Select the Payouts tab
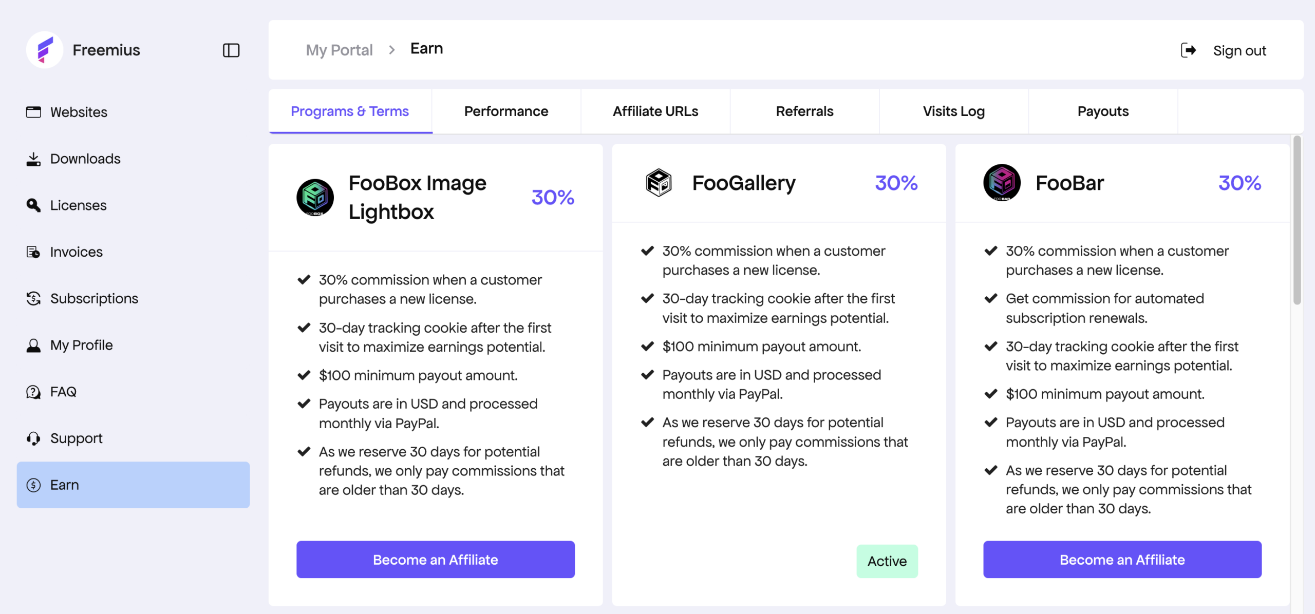This screenshot has height=614, width=1315. (1103, 111)
